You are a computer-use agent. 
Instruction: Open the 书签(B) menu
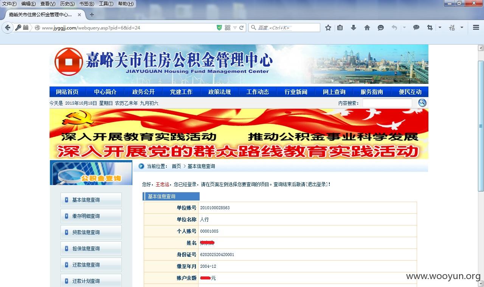(87, 4)
